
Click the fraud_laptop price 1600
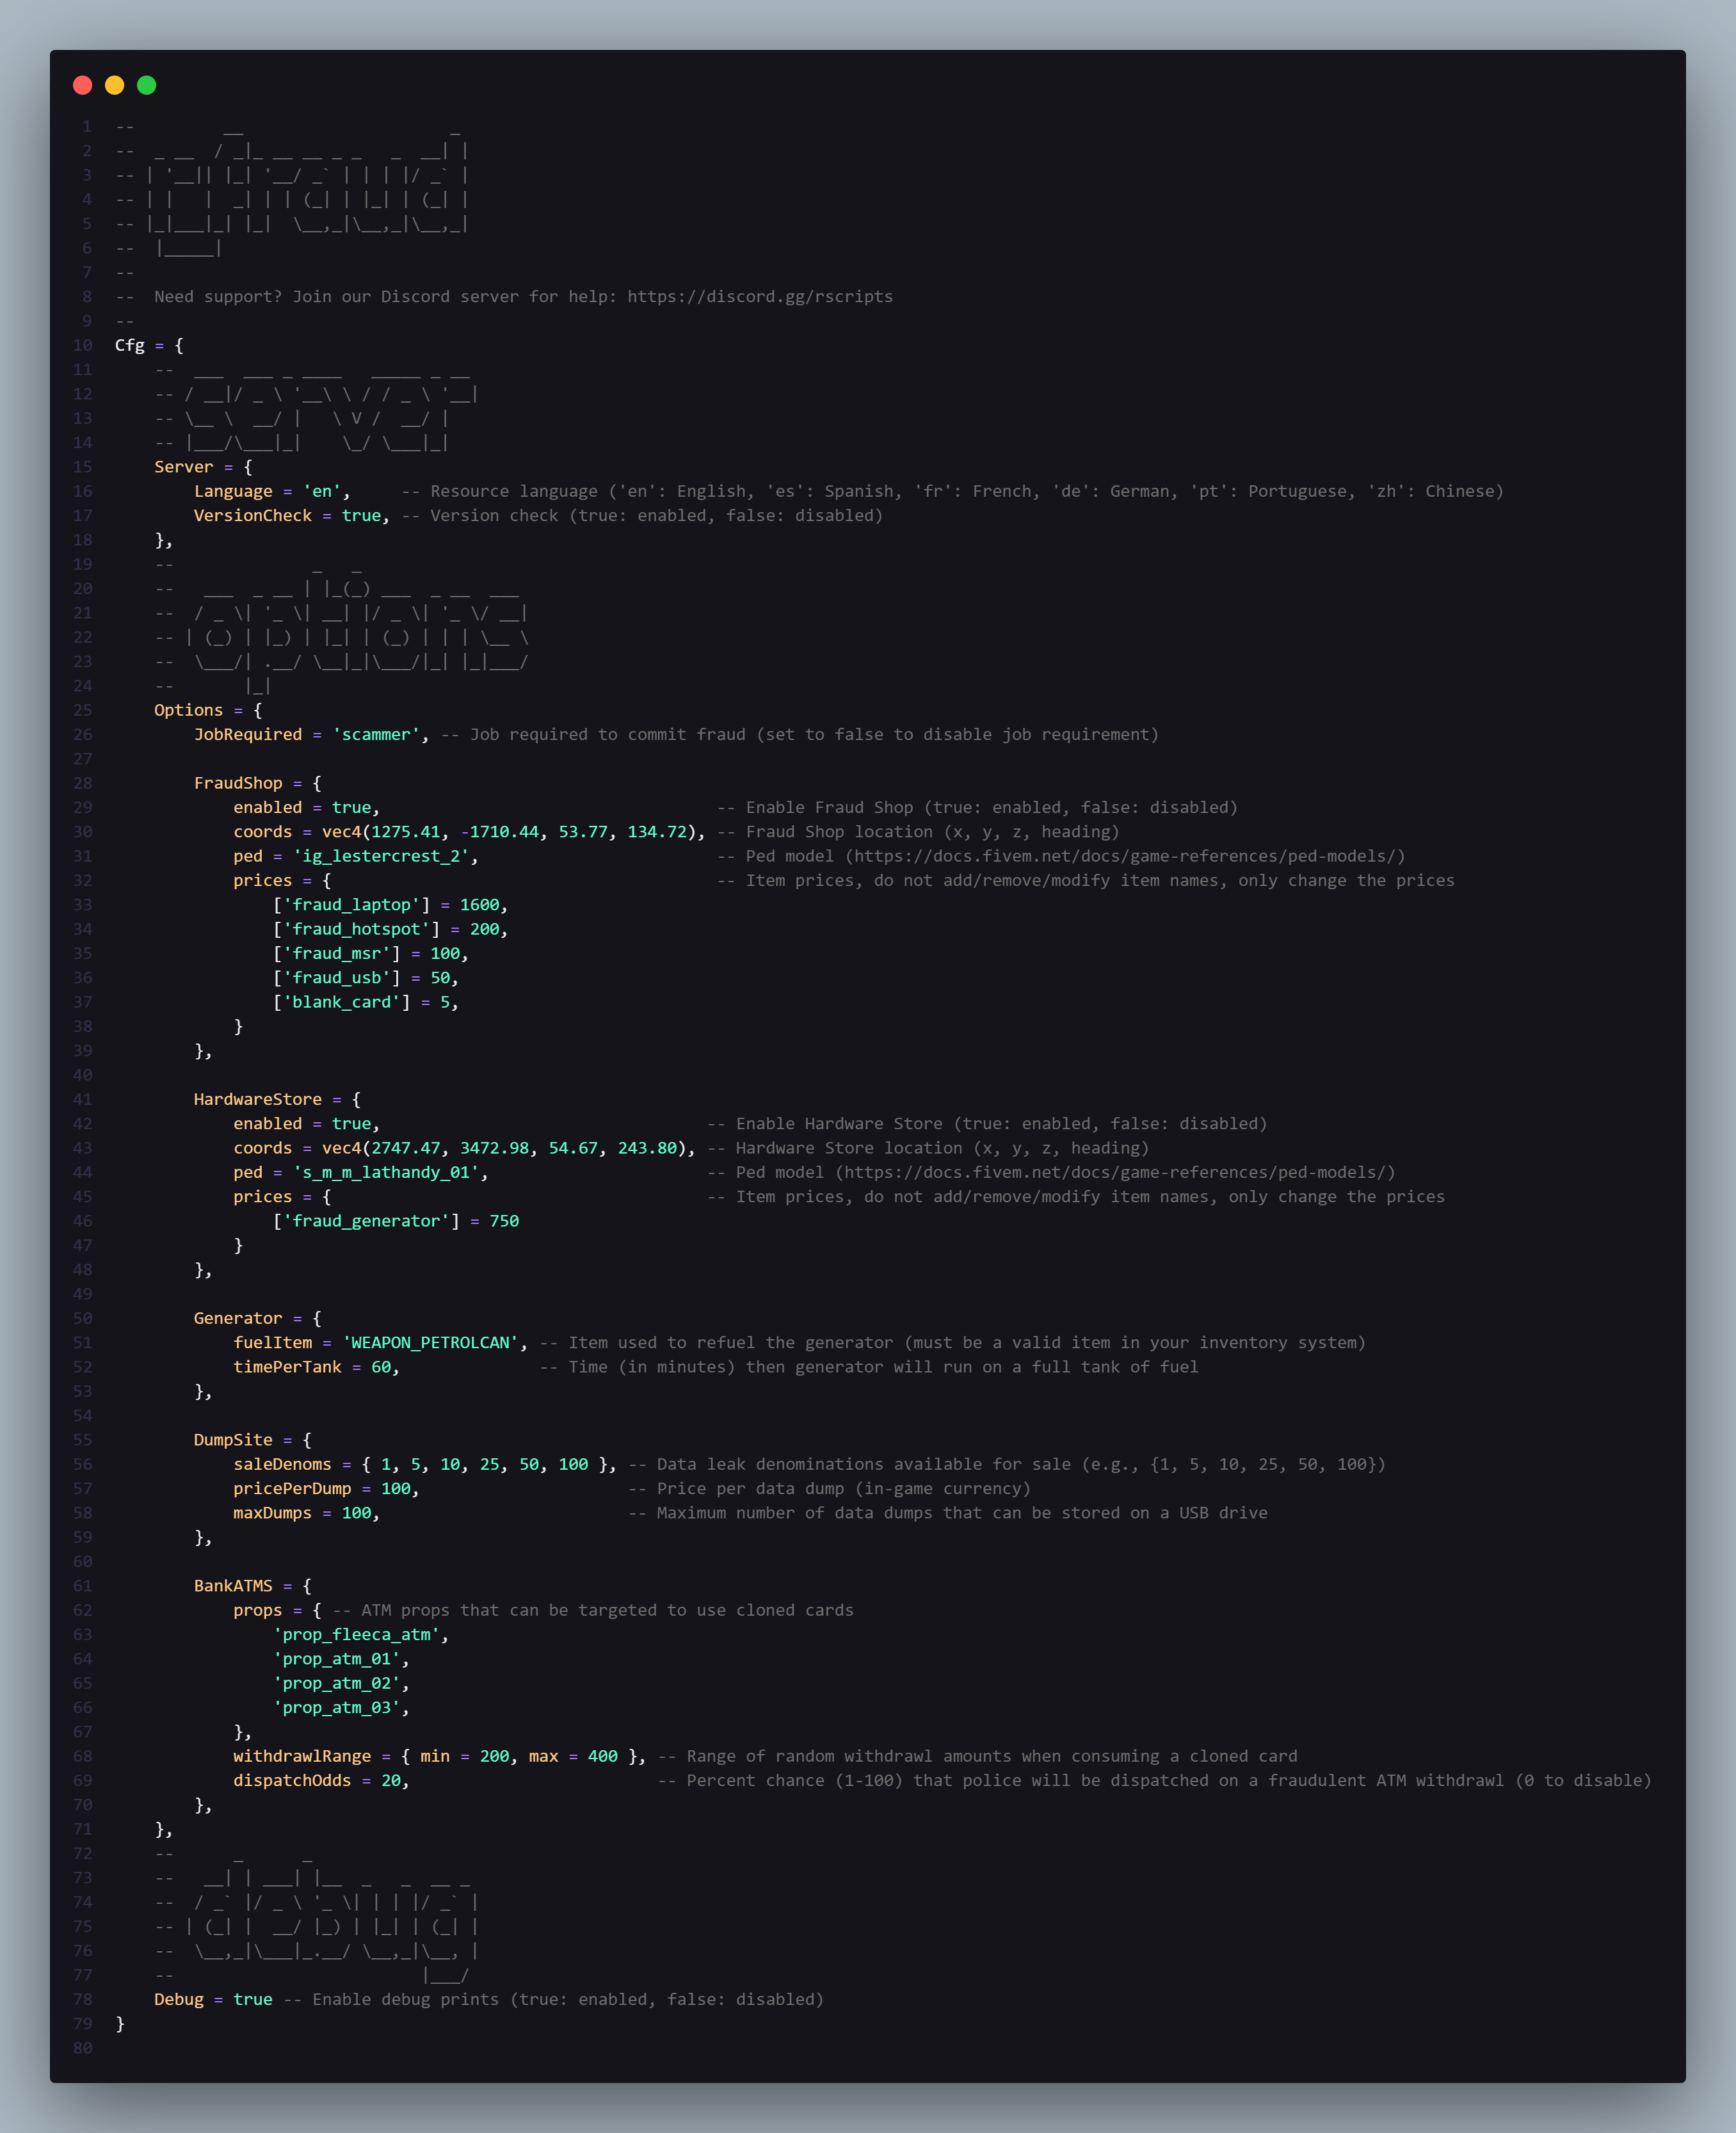(479, 905)
